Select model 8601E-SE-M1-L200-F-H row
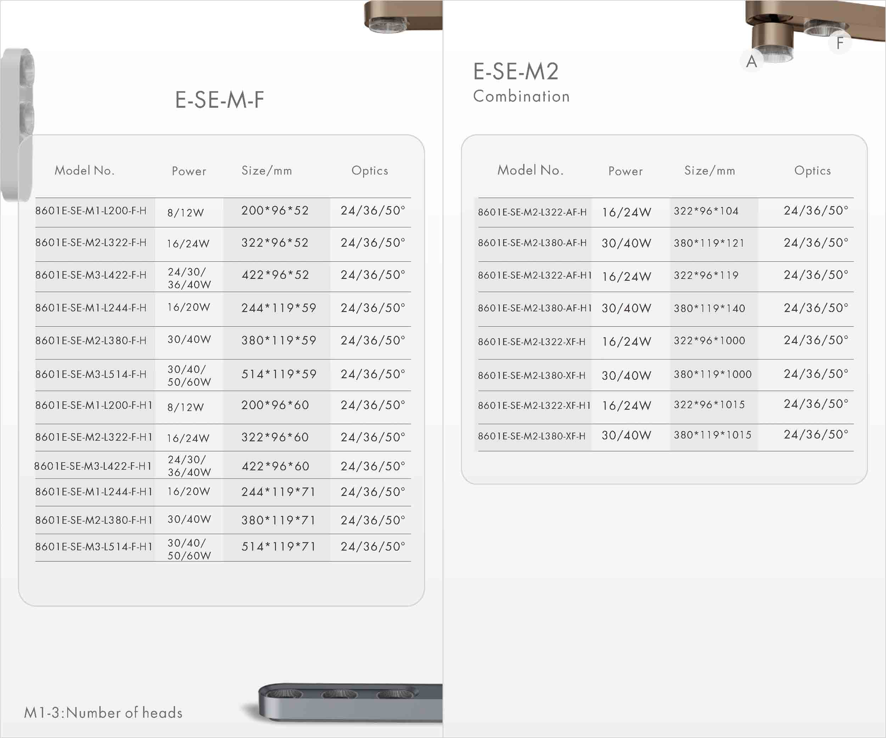This screenshot has height=738, width=886. pos(91,211)
